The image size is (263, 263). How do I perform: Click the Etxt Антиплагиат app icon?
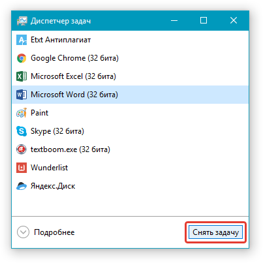pos(22,40)
